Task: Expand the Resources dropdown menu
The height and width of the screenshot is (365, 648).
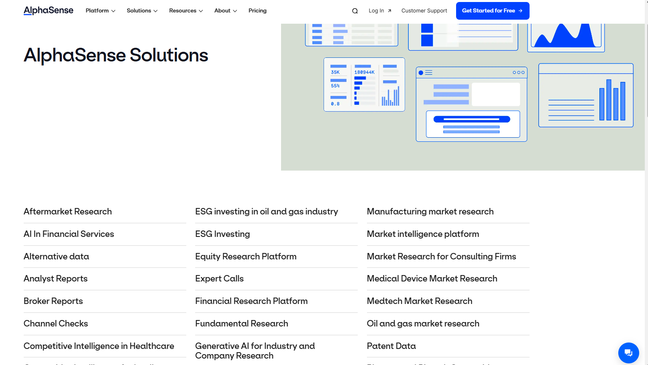Action: [186, 11]
